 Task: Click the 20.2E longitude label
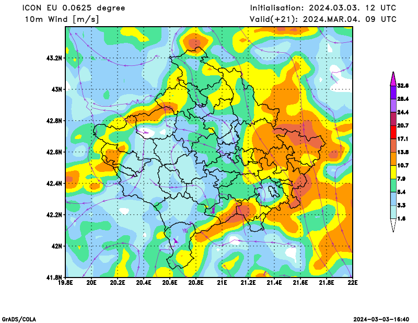point(118,283)
